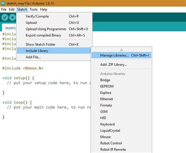Viewport: 186px width, 153px height.
Task: Include the Ethernet library
Action: click(x=121, y=99)
